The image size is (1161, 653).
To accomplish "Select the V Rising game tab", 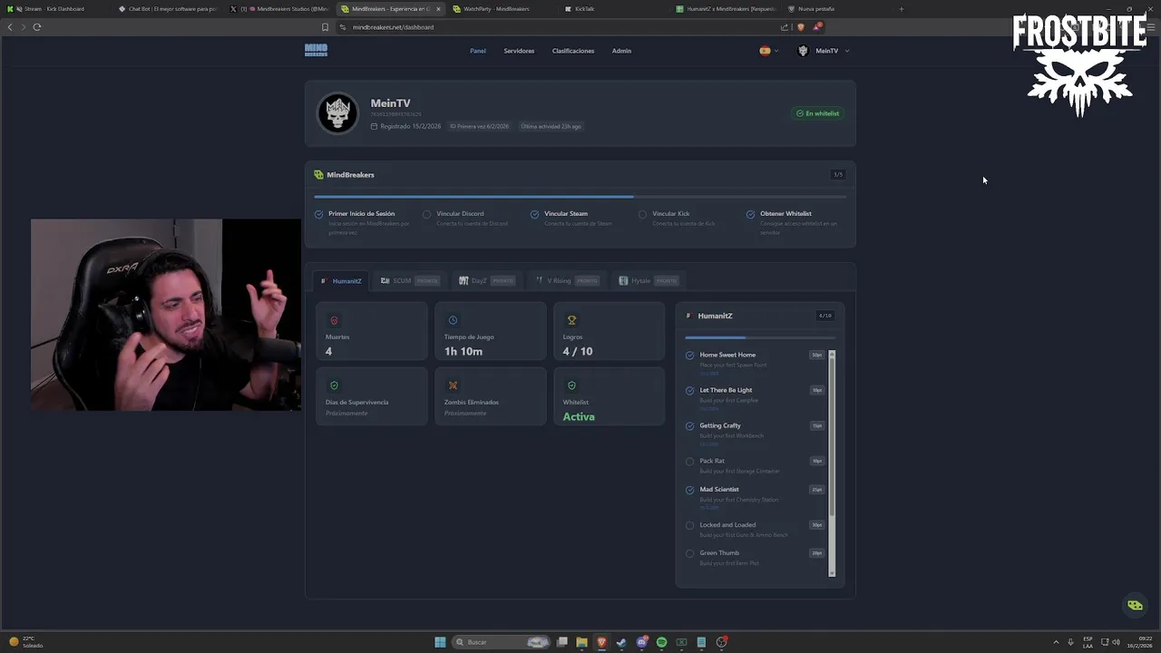I will click(x=567, y=281).
